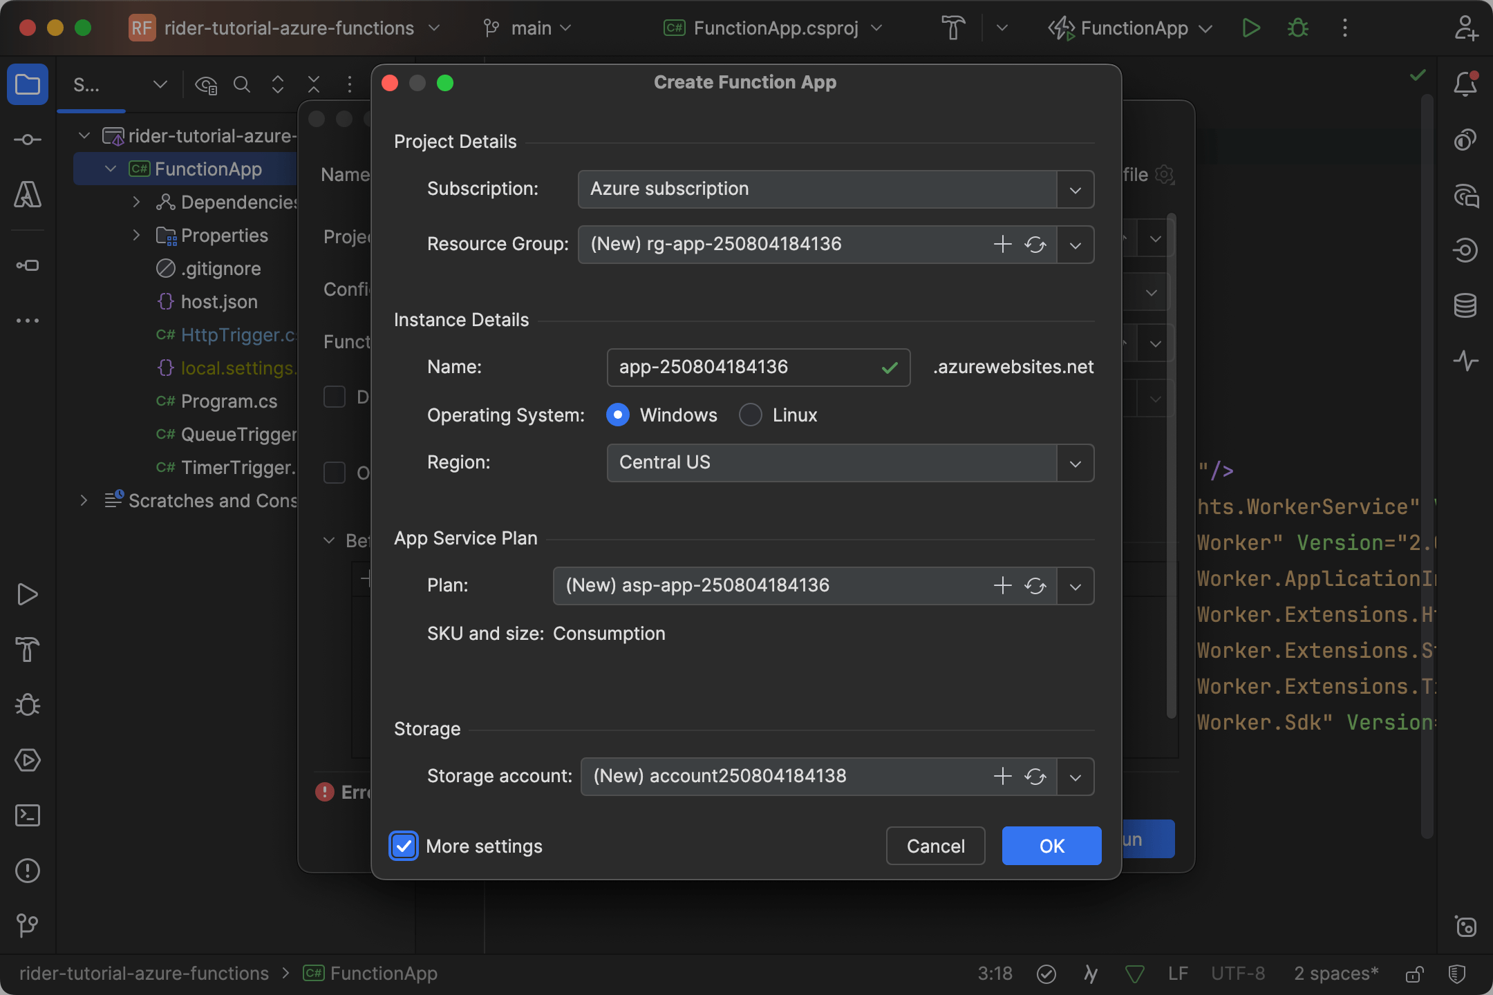Expand the Subscription dropdown
1493x995 pixels.
point(1075,189)
